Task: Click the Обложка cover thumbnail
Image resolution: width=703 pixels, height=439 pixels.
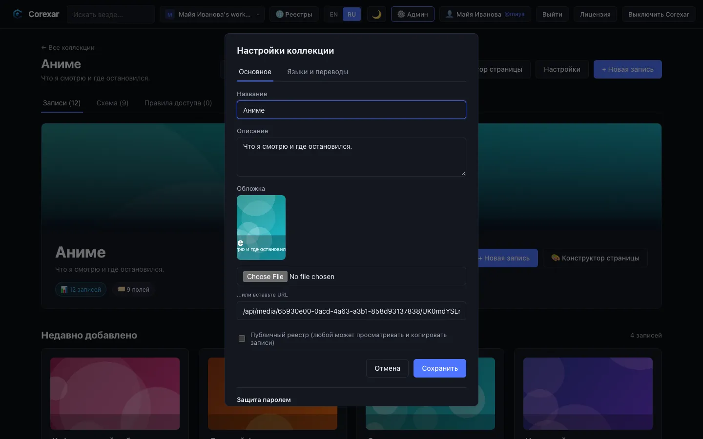Action: tap(261, 227)
